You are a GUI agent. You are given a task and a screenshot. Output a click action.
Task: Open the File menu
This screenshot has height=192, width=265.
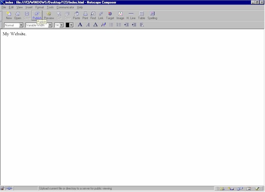click(4, 7)
